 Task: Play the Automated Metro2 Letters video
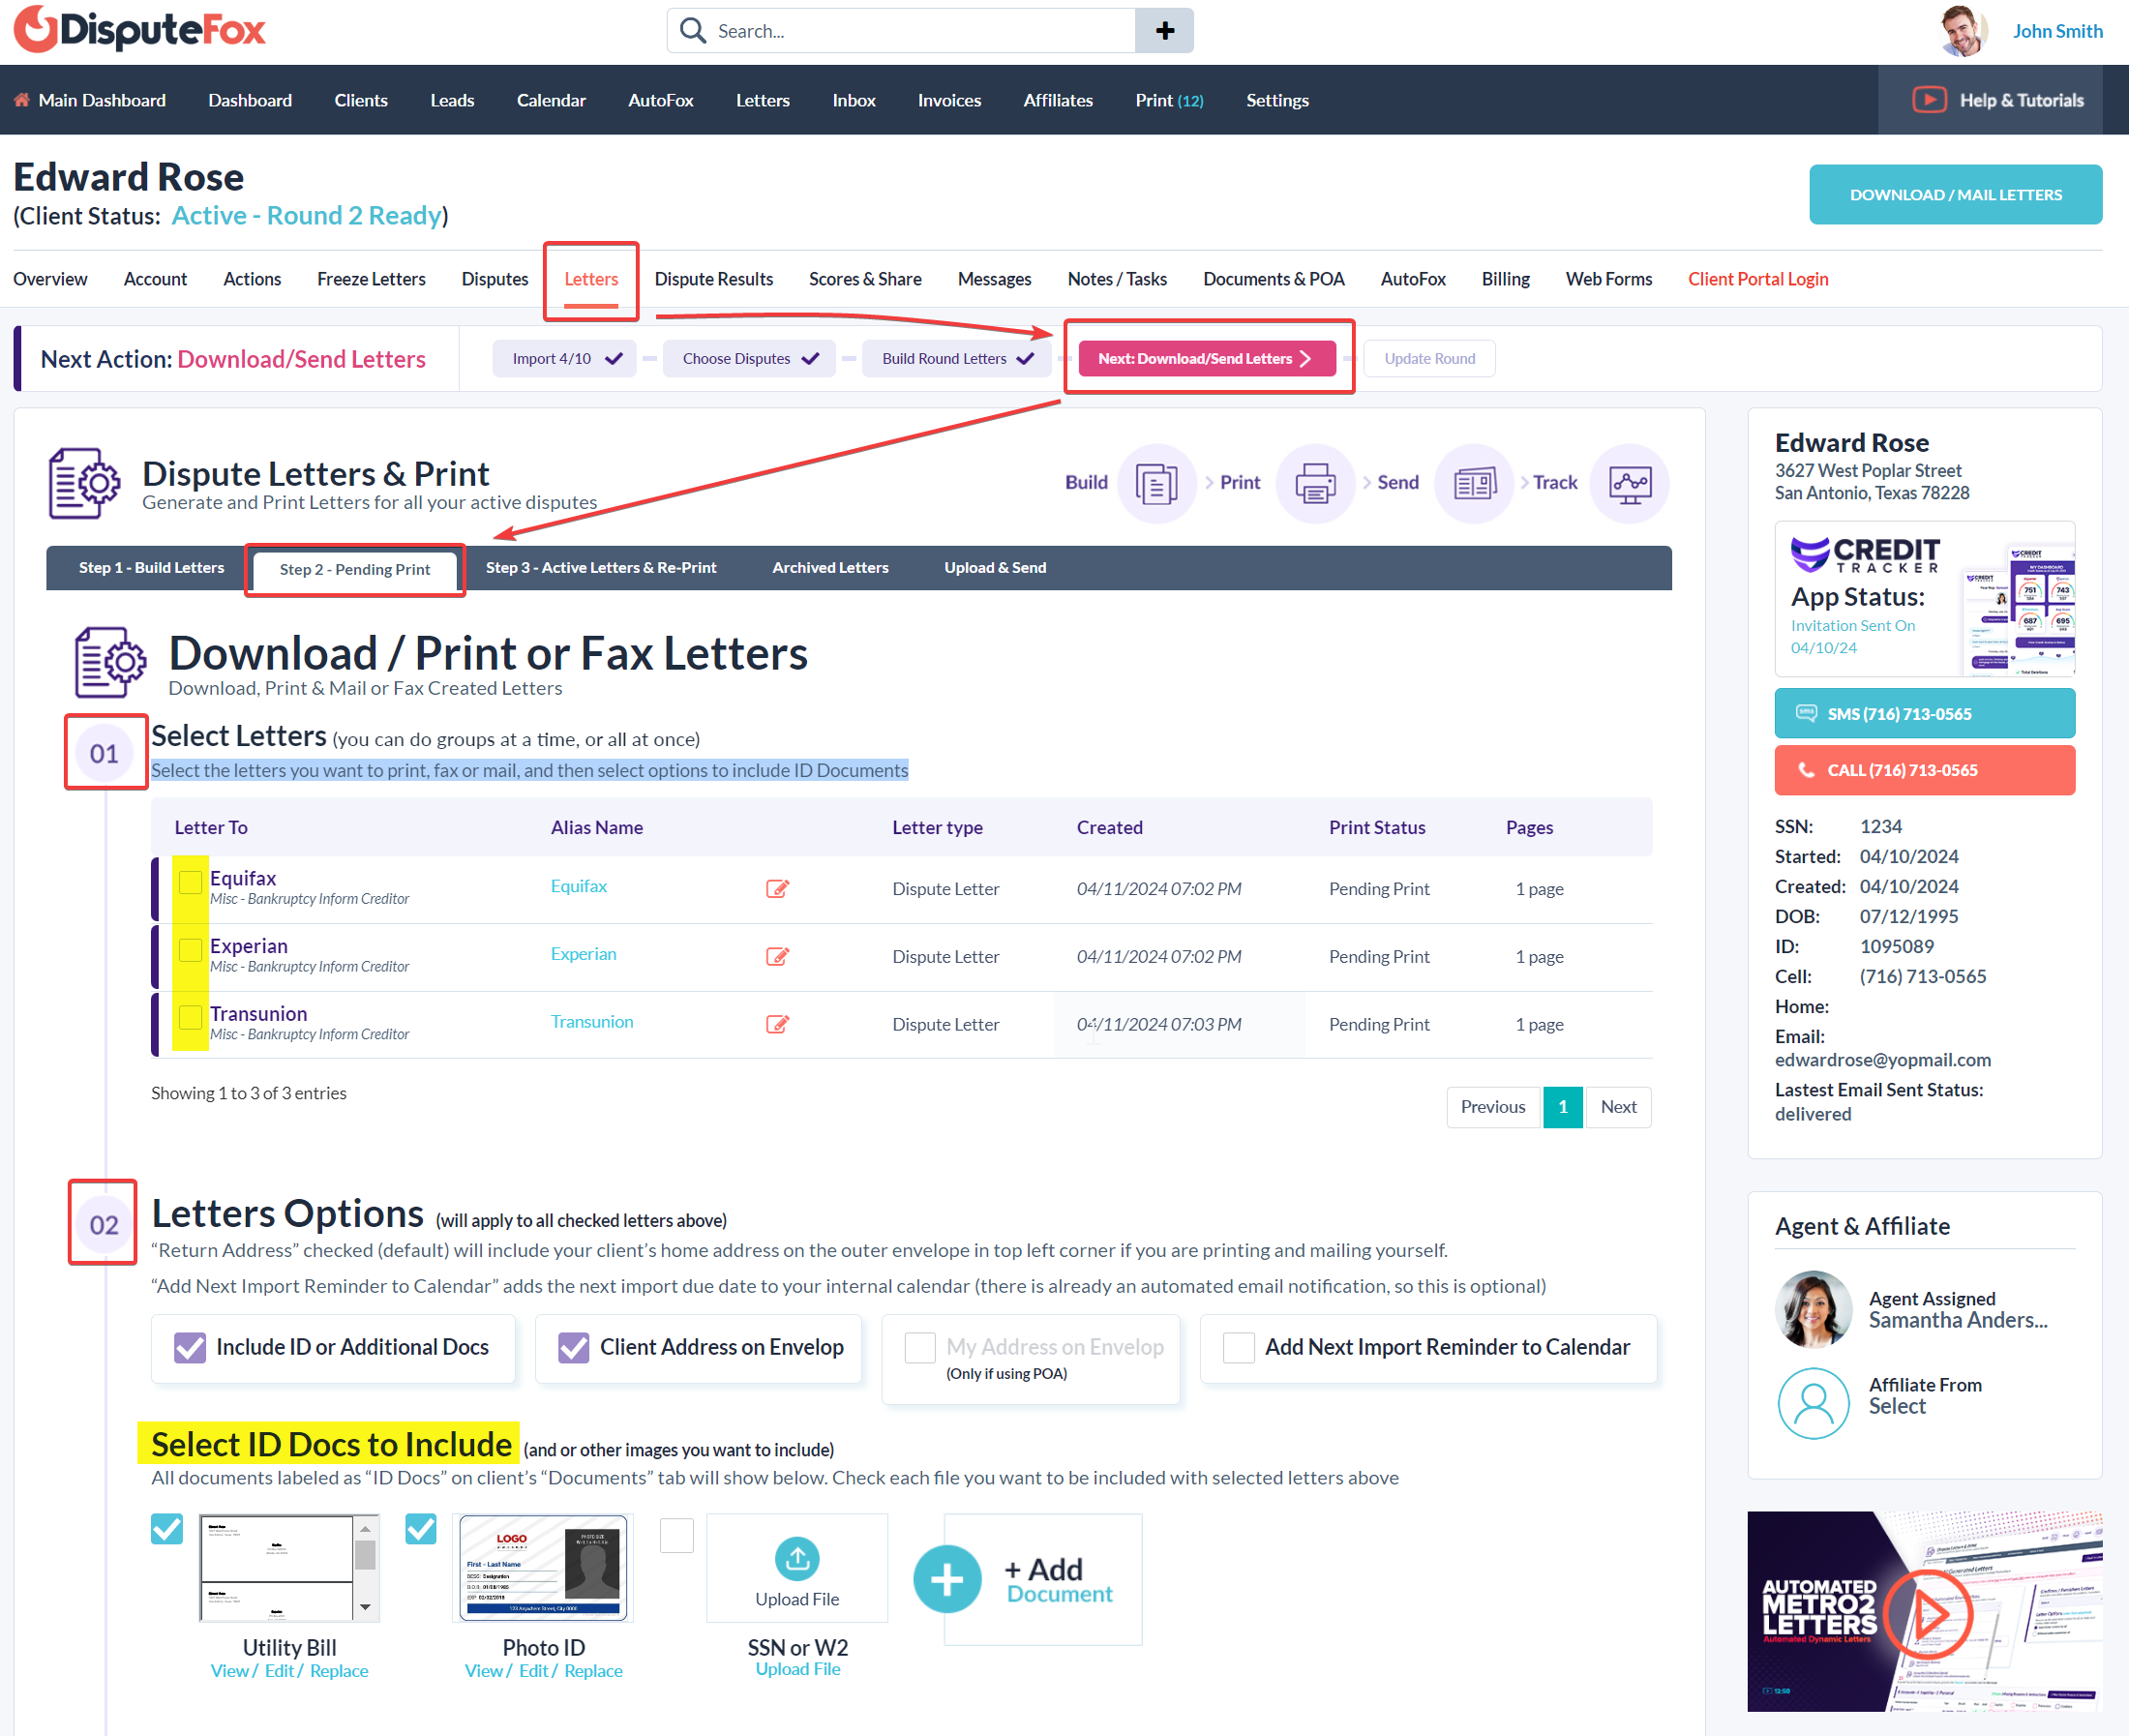coord(1928,1613)
